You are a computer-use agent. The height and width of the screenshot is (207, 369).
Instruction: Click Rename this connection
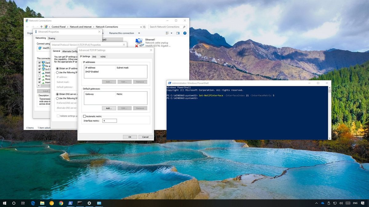click(x=121, y=33)
